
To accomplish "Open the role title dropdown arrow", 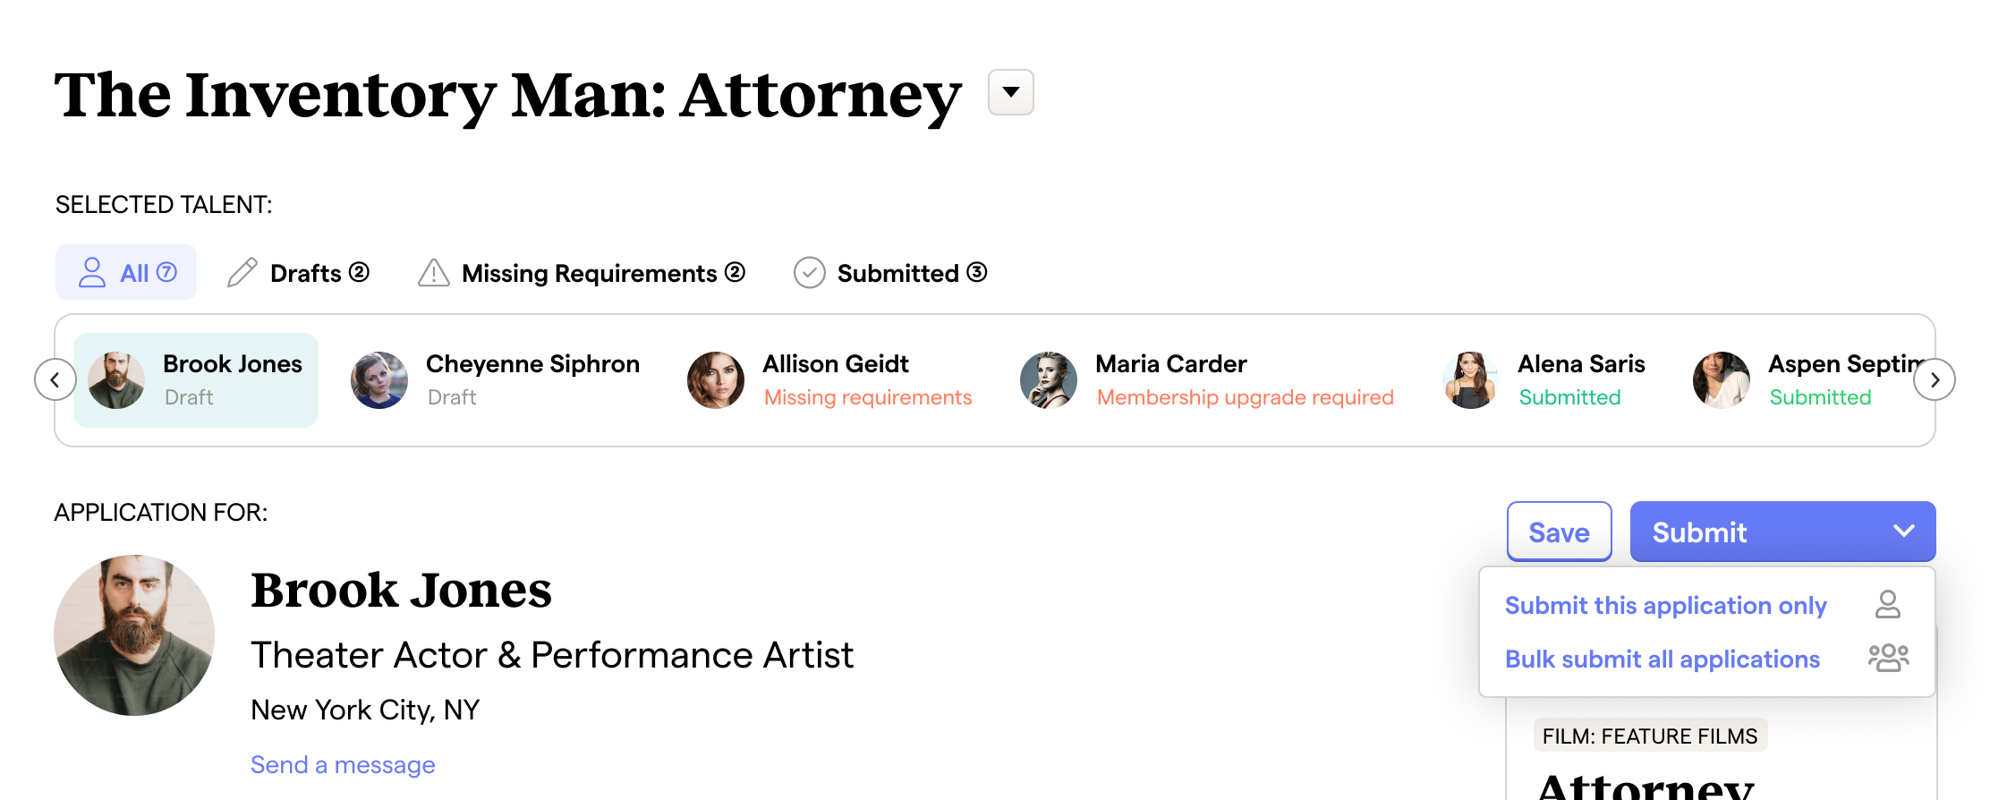I will pyautogui.click(x=1011, y=92).
